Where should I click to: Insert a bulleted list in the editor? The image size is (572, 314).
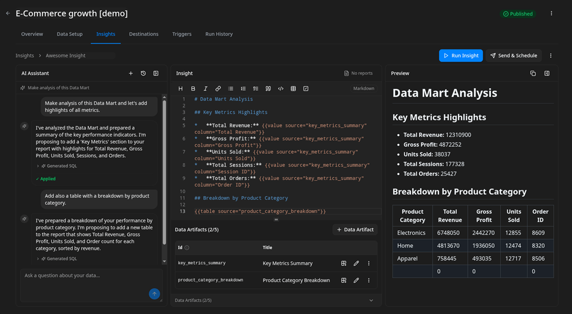pos(231,88)
